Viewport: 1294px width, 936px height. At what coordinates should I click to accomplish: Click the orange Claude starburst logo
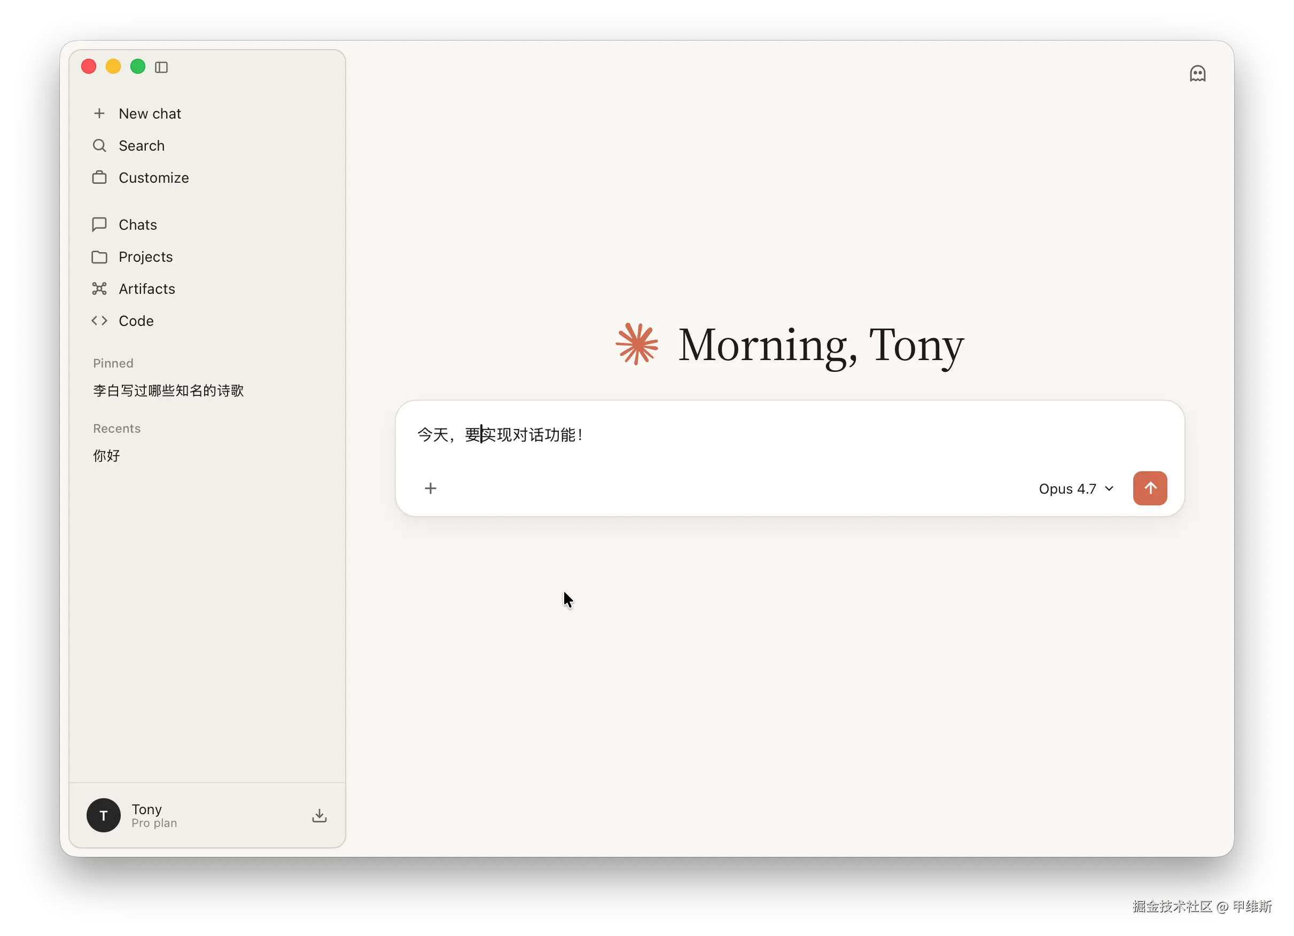(637, 345)
